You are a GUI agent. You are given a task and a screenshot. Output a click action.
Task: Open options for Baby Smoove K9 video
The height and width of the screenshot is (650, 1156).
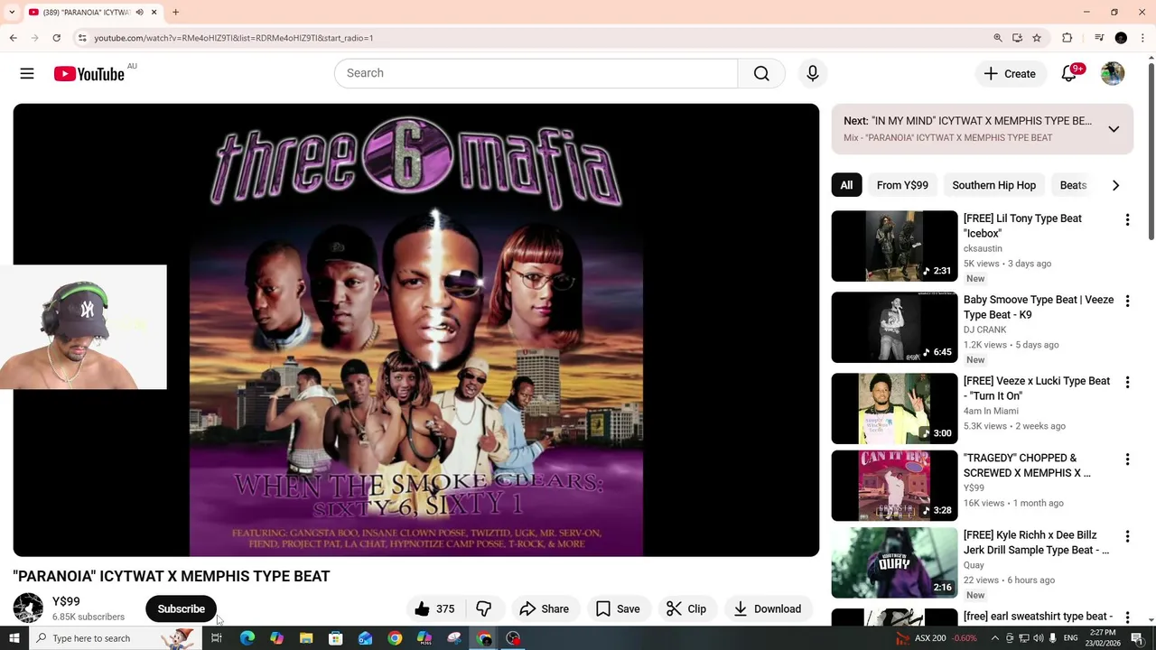coord(1127,302)
